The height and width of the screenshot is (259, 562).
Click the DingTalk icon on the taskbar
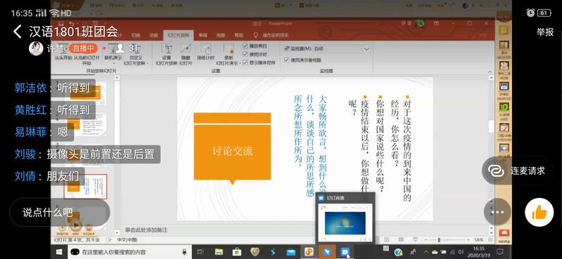click(x=326, y=252)
